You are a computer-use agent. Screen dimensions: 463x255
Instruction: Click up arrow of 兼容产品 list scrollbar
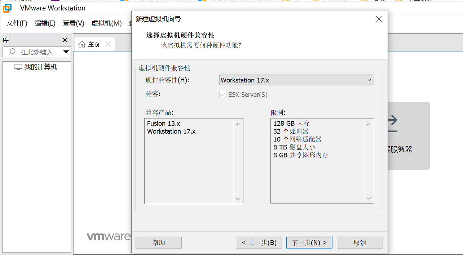coord(238,124)
